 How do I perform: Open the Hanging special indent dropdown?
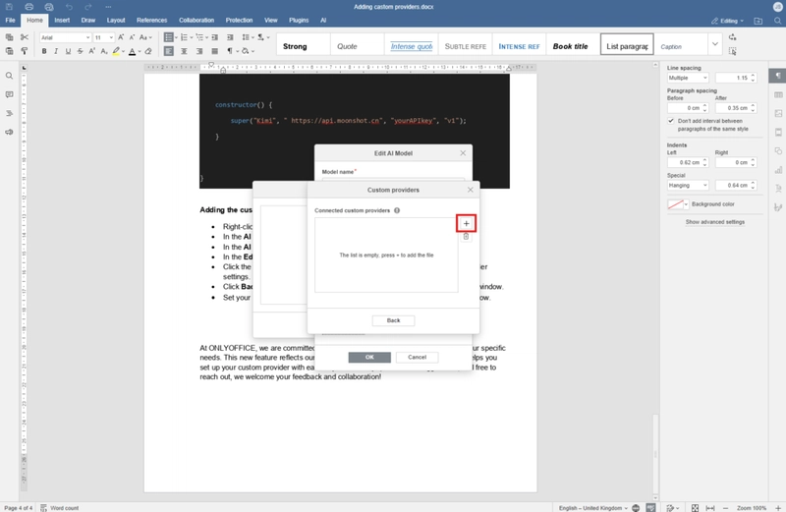(688, 185)
